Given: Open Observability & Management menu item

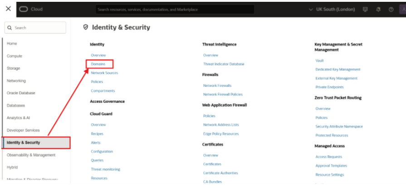Looking at the screenshot, I should tap(31, 155).
